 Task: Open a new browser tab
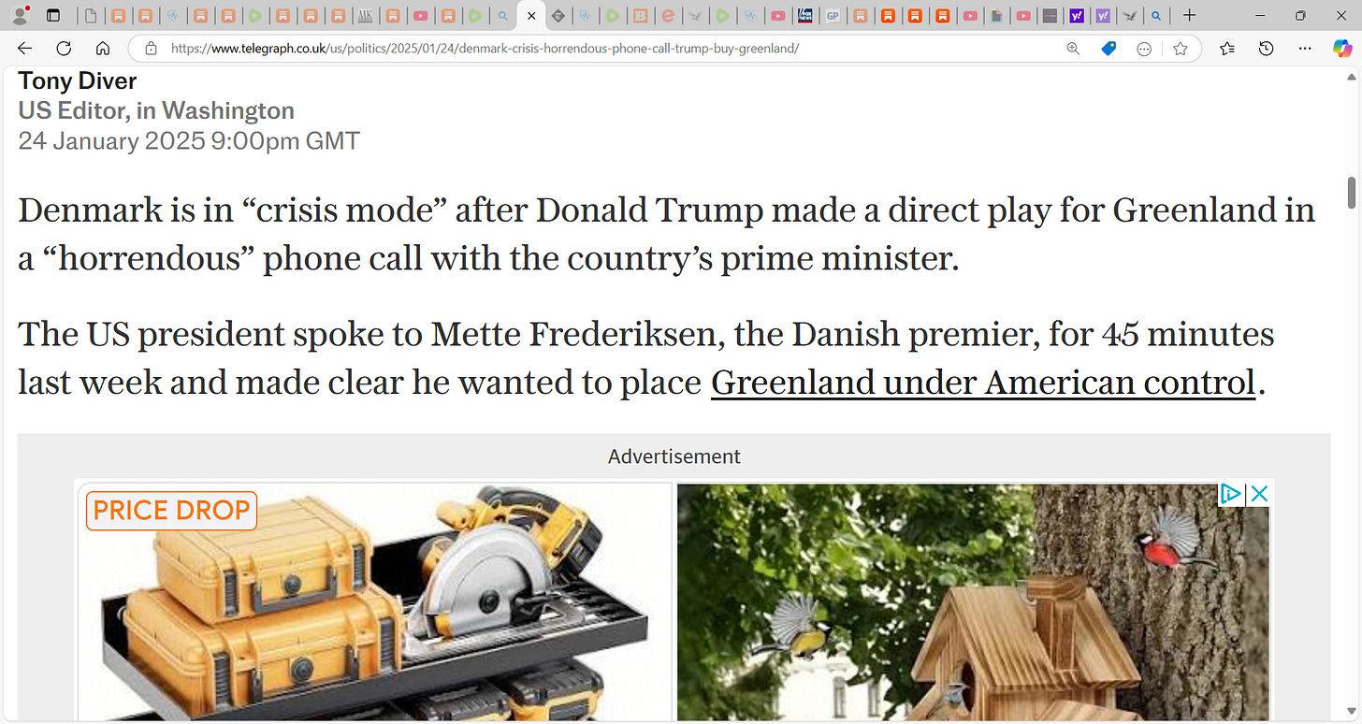coord(1189,15)
